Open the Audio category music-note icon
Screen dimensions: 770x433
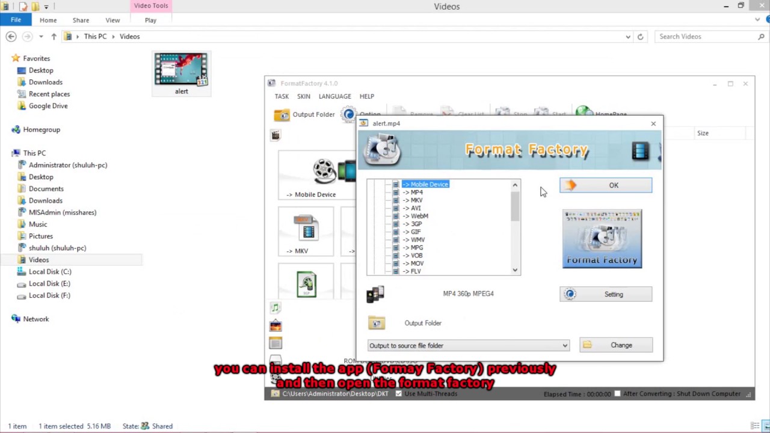point(276,308)
